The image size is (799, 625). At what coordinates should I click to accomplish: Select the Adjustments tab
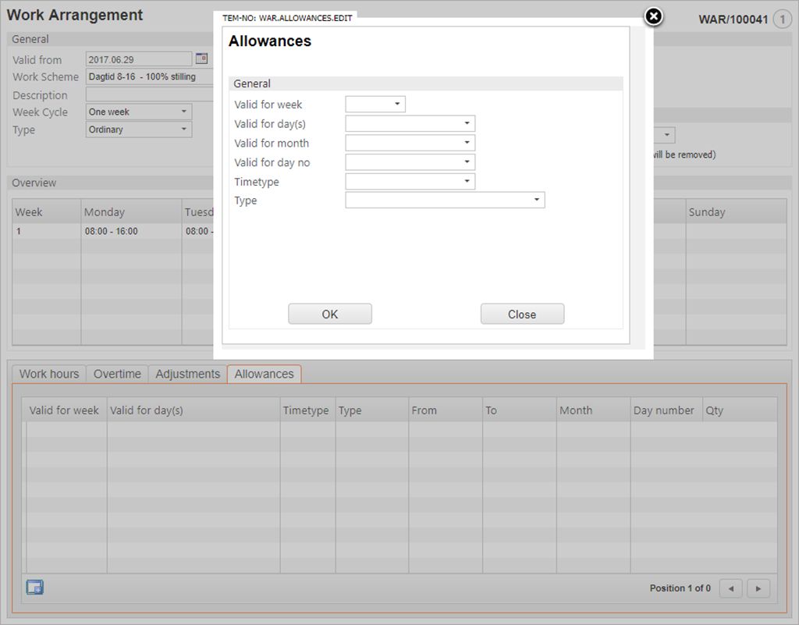(187, 374)
